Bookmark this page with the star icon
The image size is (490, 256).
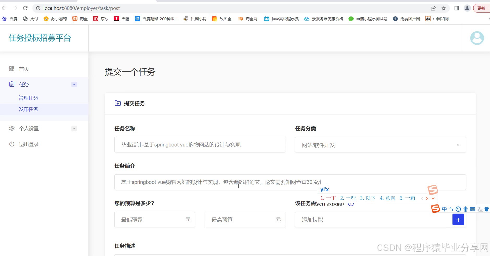point(444,8)
